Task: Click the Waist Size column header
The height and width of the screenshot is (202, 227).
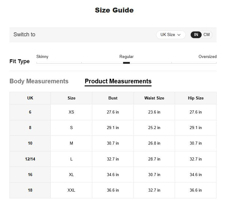Action: coord(154,98)
